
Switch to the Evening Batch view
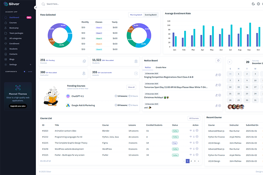(x=151, y=15)
